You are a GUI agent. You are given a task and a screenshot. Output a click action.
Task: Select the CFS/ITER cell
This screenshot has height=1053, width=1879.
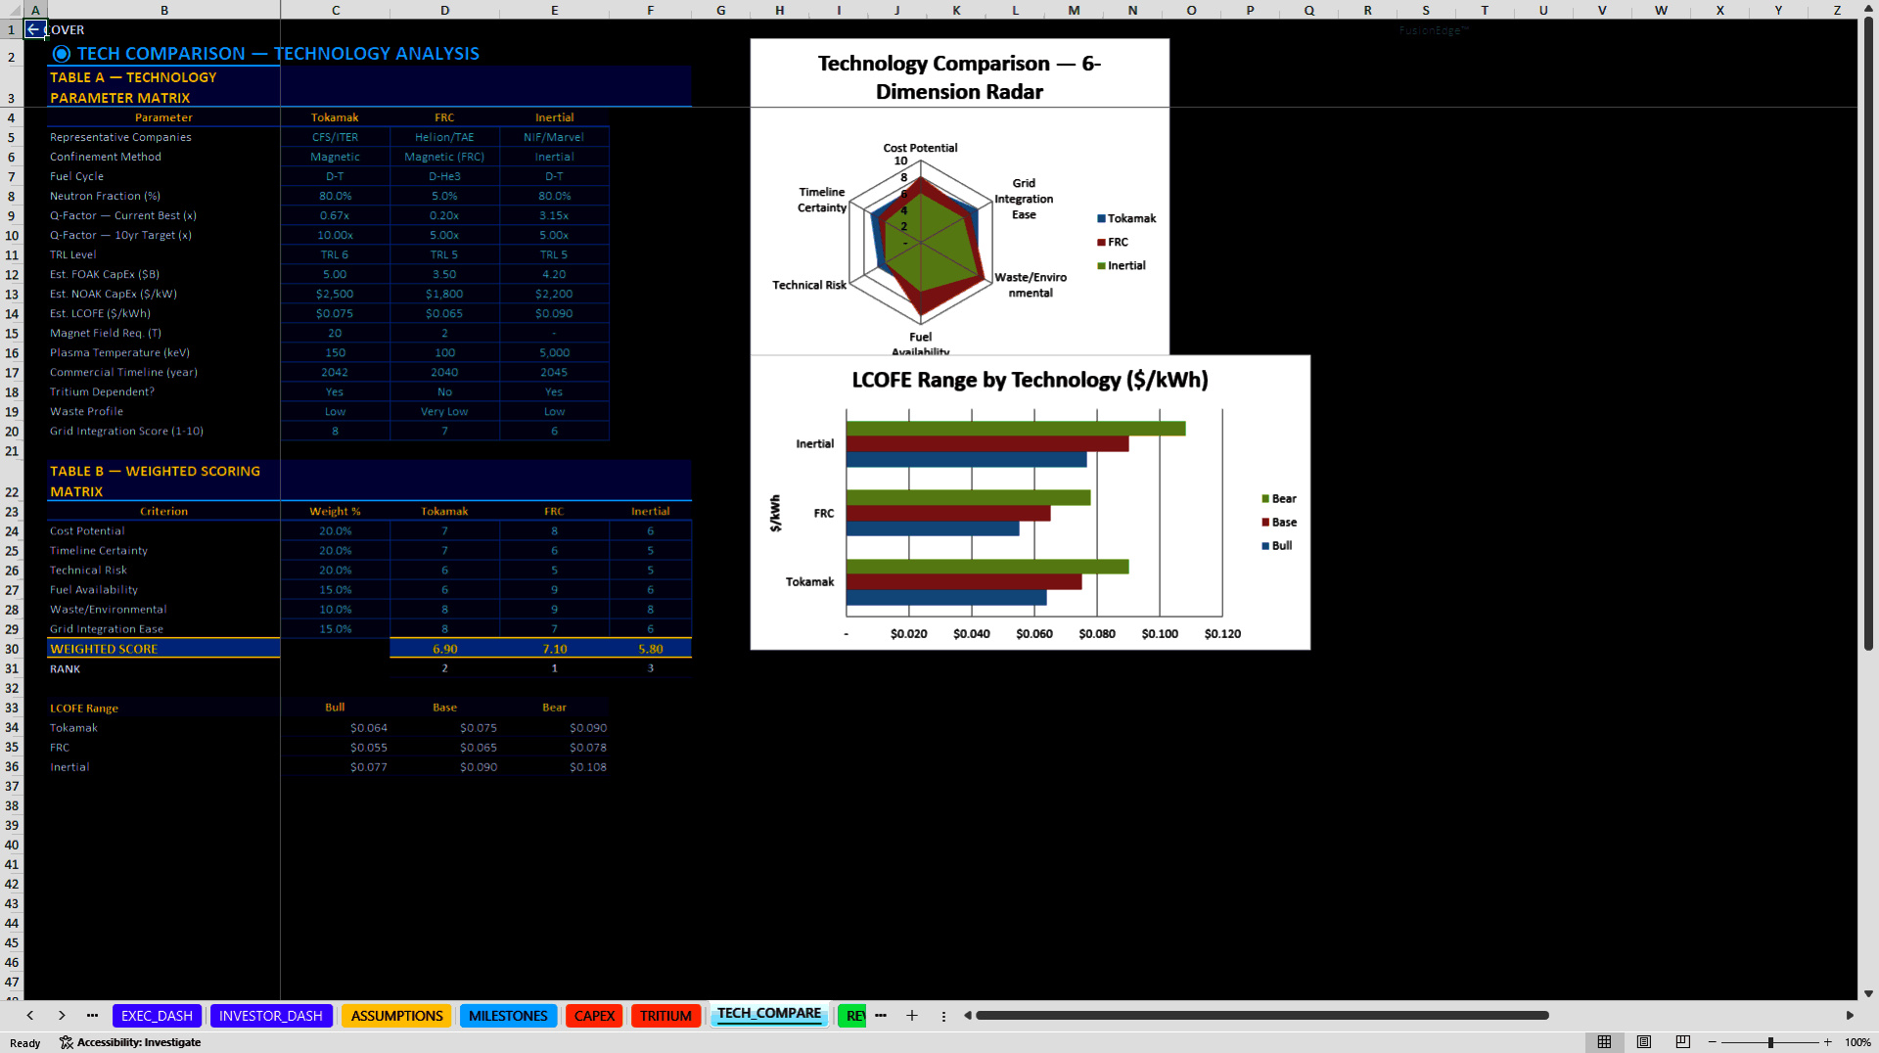click(336, 137)
